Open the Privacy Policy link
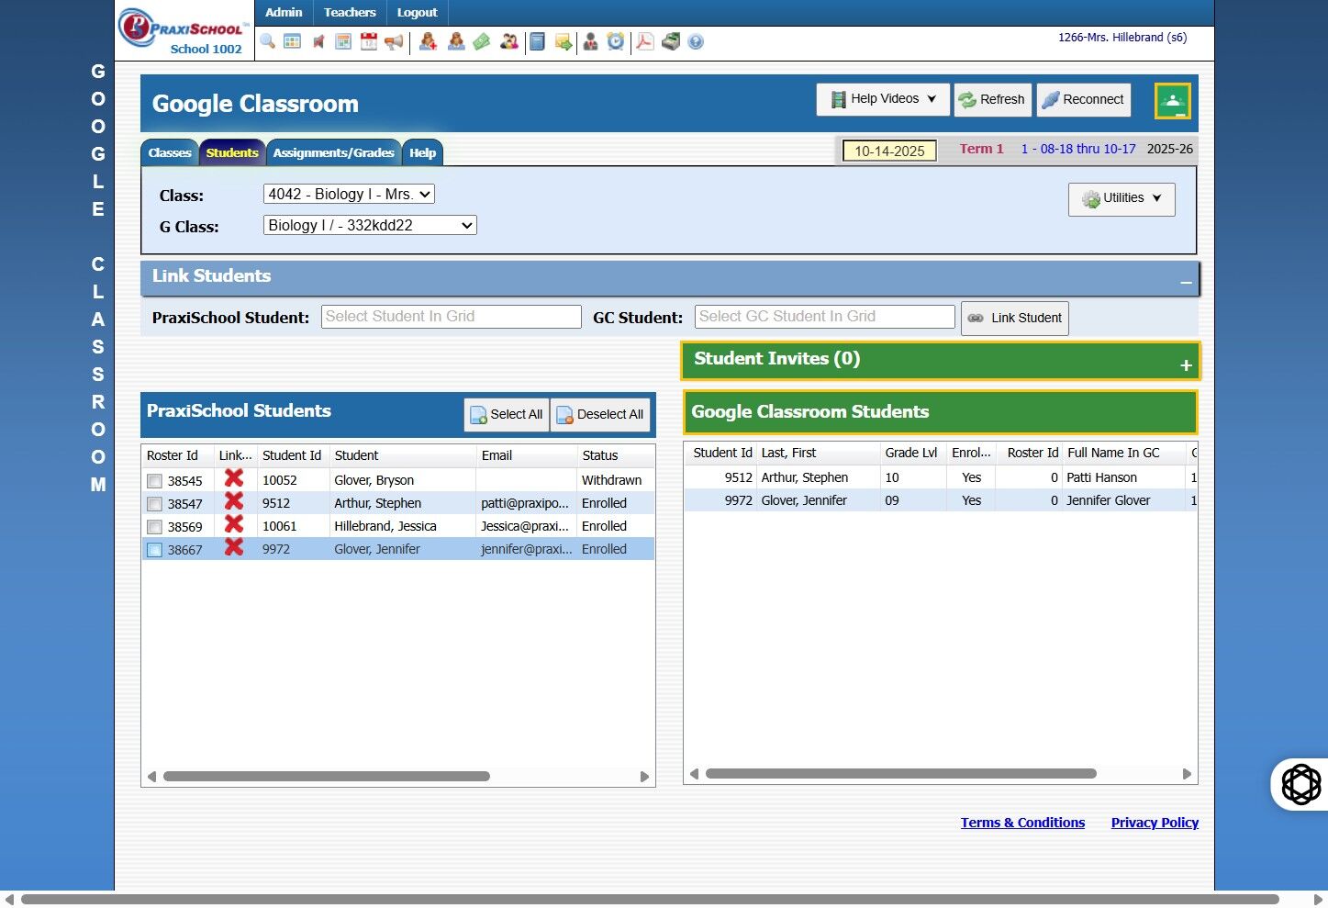This screenshot has width=1328, height=908. point(1155,823)
